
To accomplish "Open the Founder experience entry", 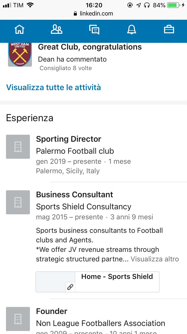I will pos(52,311).
